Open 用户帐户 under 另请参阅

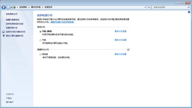pos(10,102)
